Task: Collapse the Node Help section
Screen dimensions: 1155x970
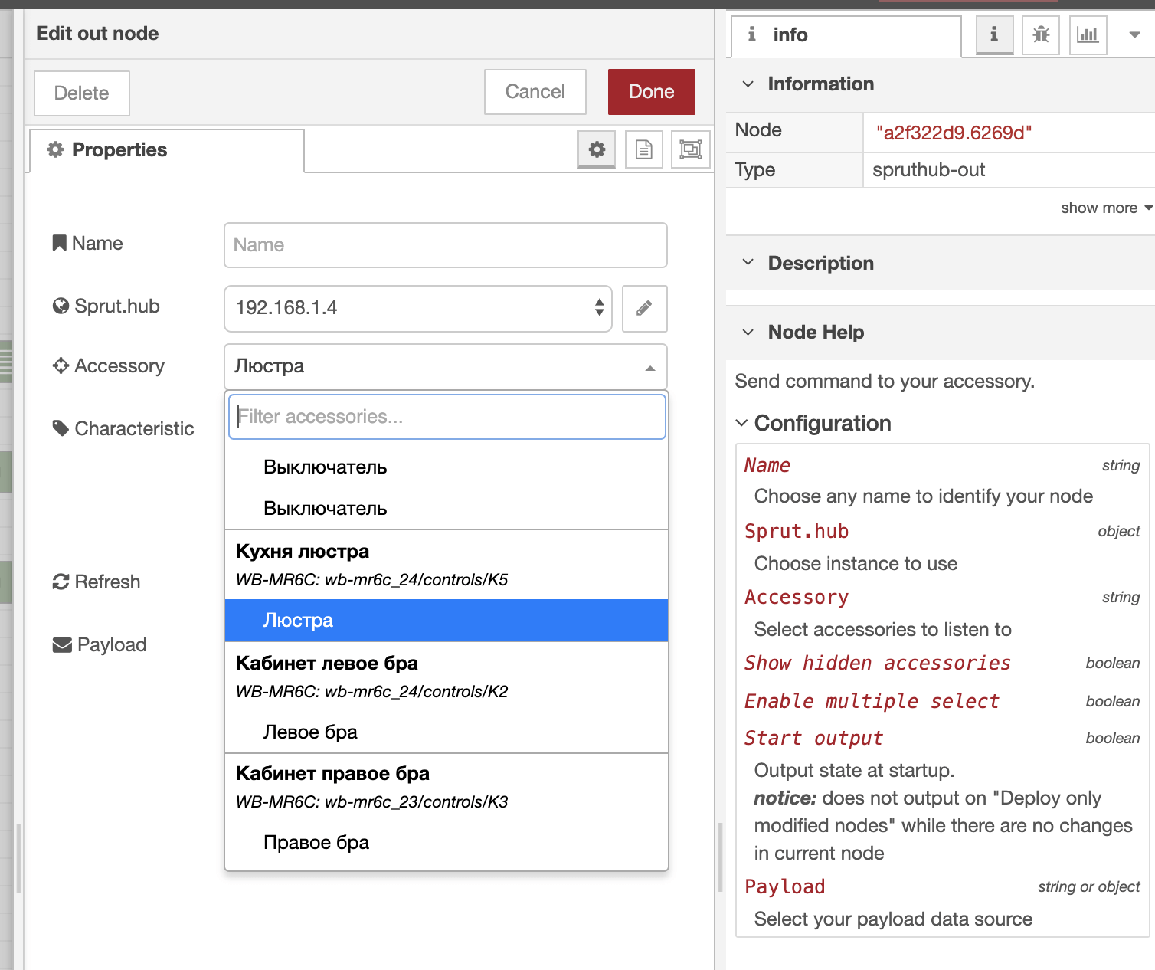Action: 748,332
